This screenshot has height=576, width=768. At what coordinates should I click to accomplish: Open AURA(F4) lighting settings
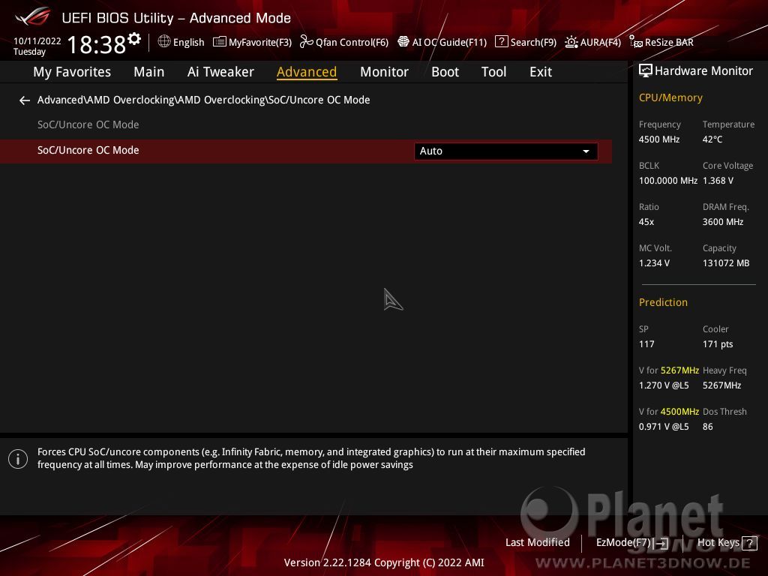click(592, 42)
